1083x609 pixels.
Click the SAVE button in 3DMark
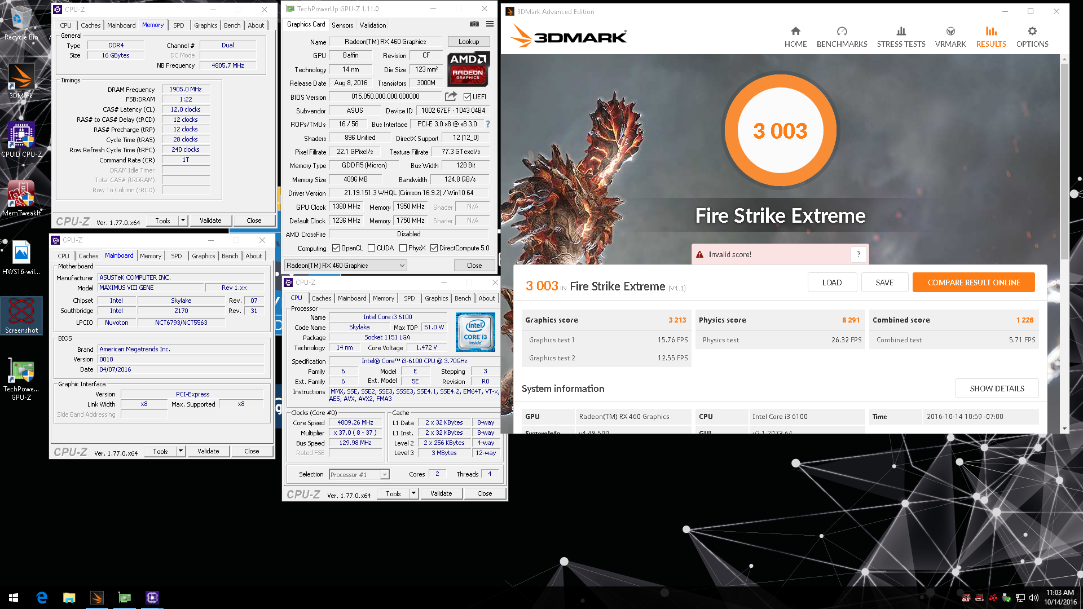click(x=884, y=283)
